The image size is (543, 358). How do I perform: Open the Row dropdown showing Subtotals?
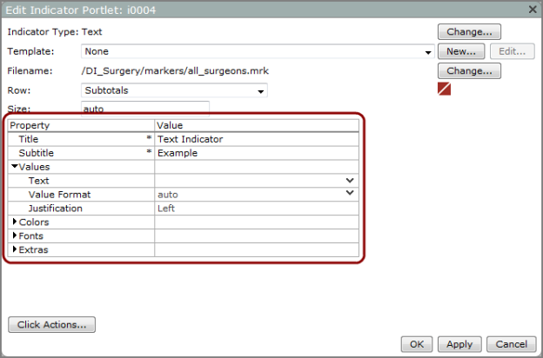click(x=174, y=90)
